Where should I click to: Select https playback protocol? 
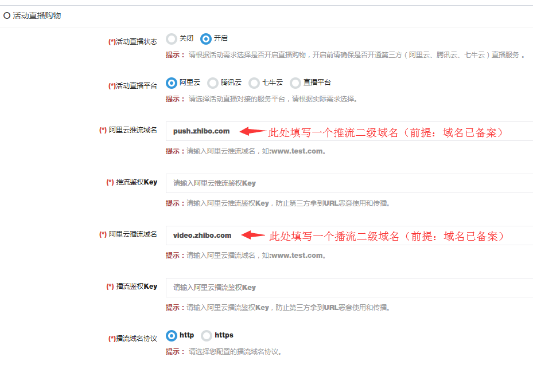[x=207, y=336]
